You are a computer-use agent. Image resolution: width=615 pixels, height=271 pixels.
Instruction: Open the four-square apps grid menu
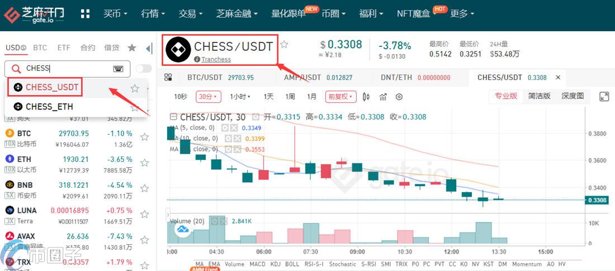[x=85, y=14]
